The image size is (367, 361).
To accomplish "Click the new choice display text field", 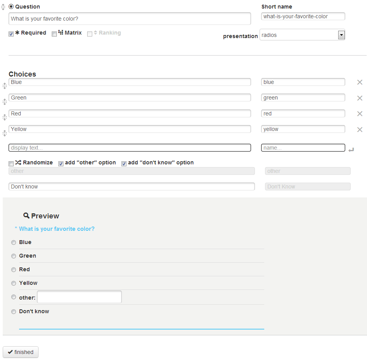I will click(130, 148).
